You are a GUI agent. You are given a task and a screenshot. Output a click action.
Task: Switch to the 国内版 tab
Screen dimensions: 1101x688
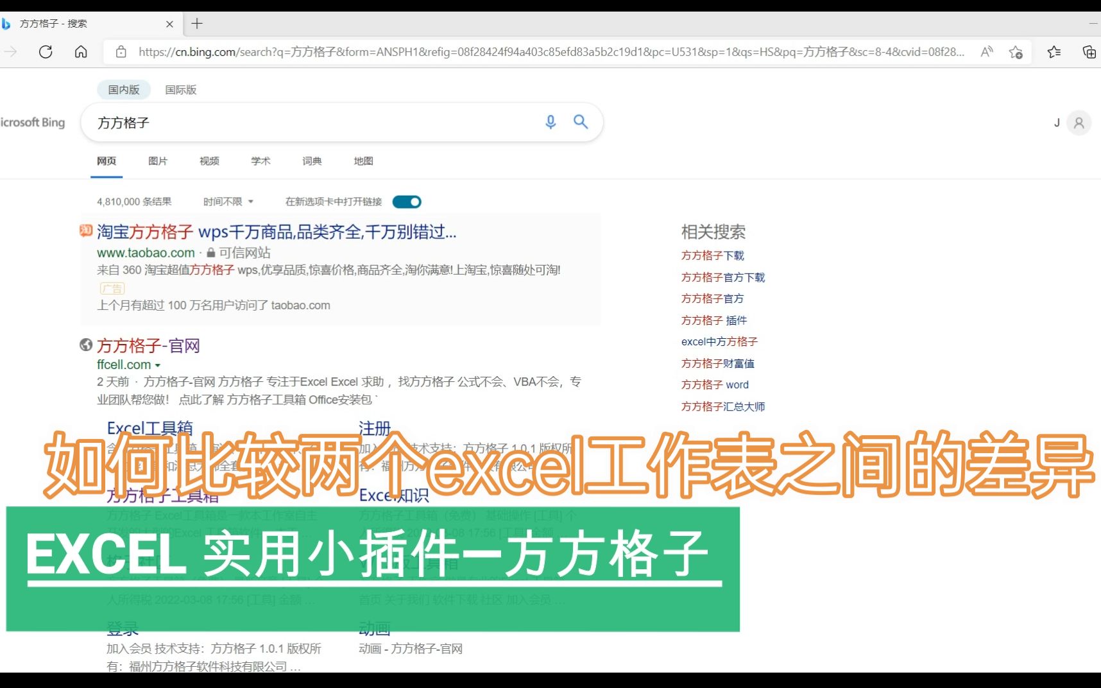(x=124, y=90)
